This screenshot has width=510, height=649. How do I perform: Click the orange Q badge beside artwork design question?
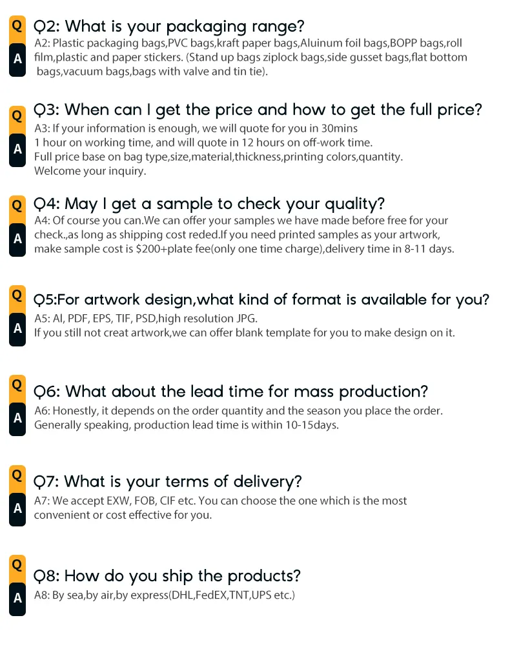(17, 295)
